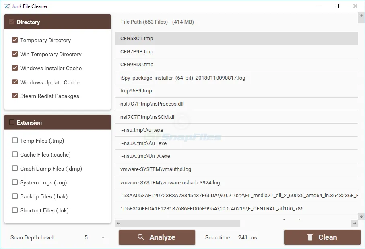Minimize the Junk File Cleaner window
Viewport: 365px width, 249px height.
point(319,6)
